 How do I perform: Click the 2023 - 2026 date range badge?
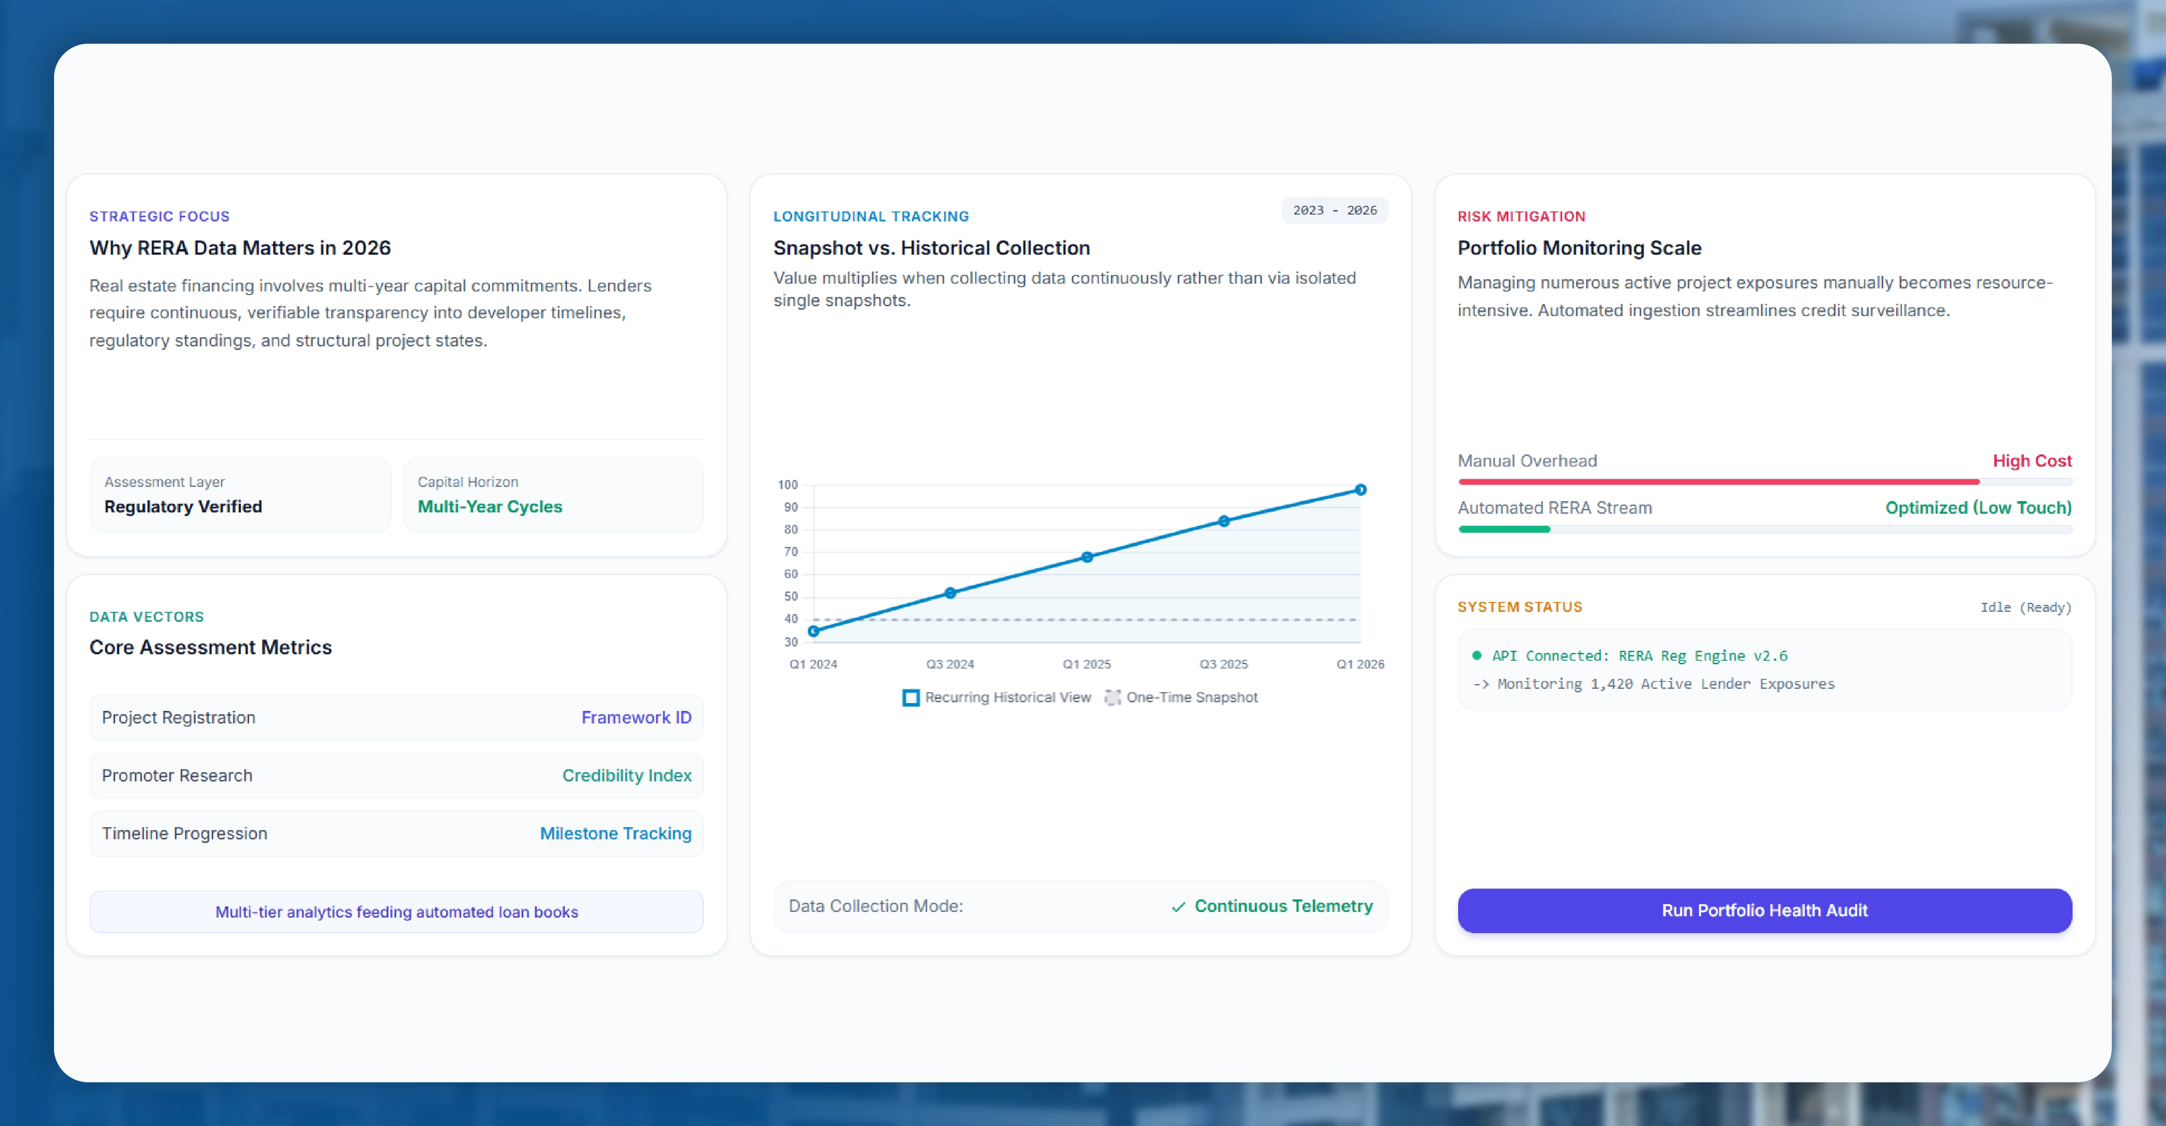[x=1334, y=210]
